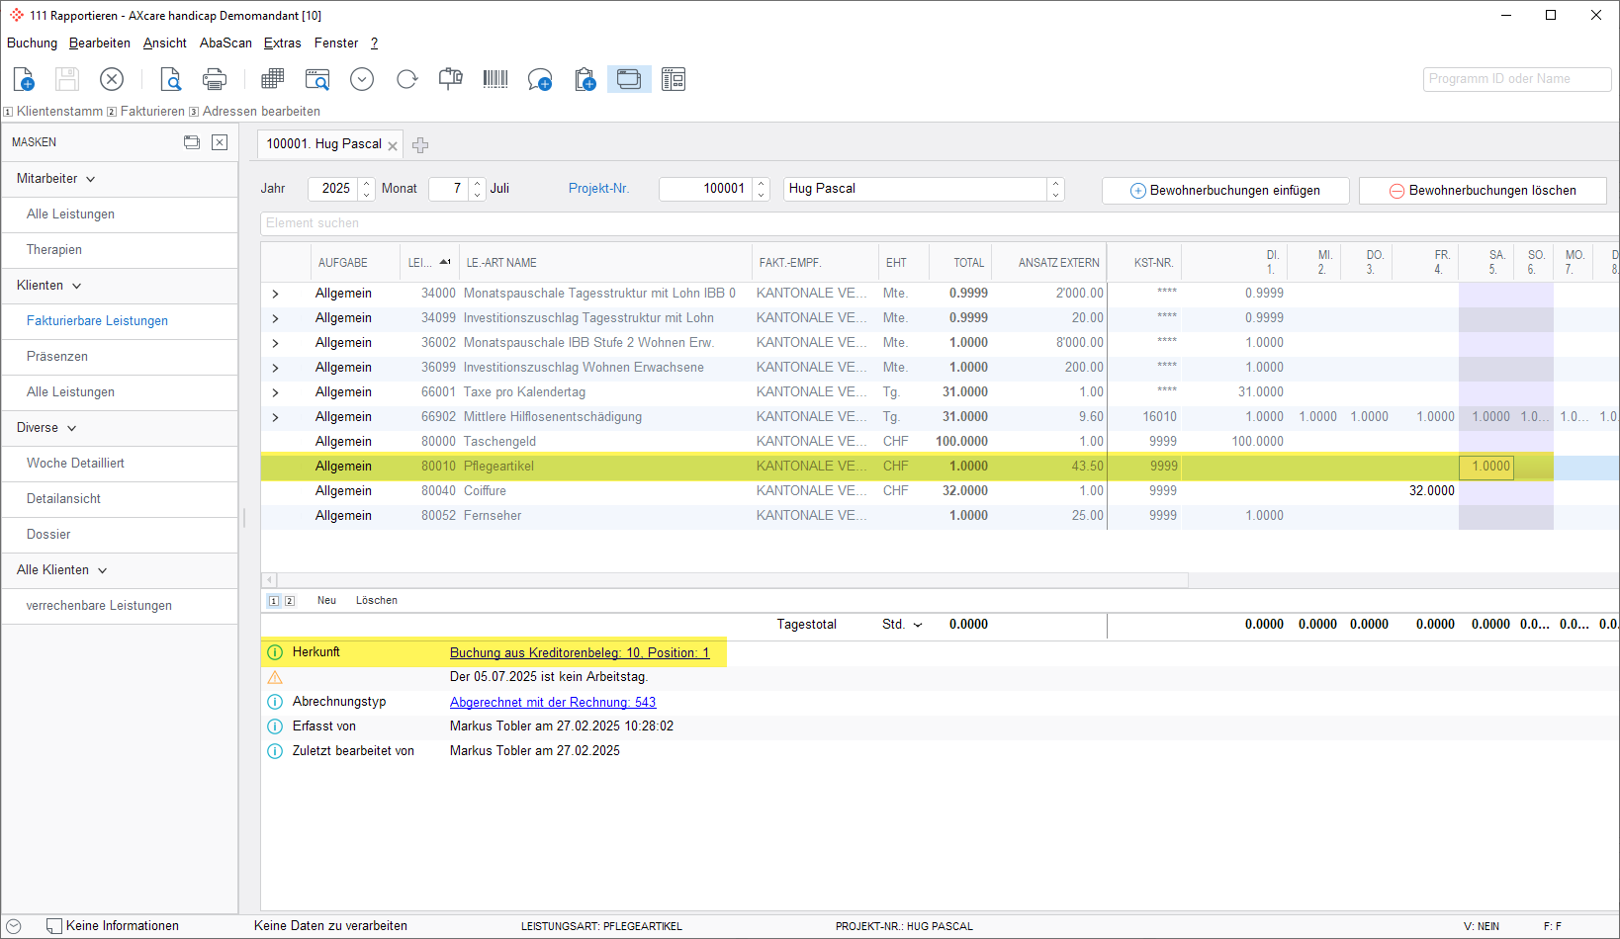Click the new document toolbar icon

point(24,79)
